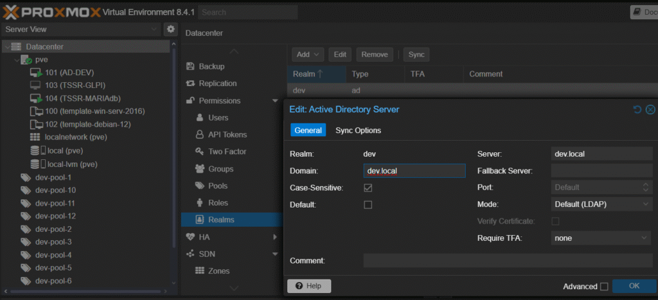Select the local-lvm (pve) storage

pyautogui.click(x=71, y=164)
